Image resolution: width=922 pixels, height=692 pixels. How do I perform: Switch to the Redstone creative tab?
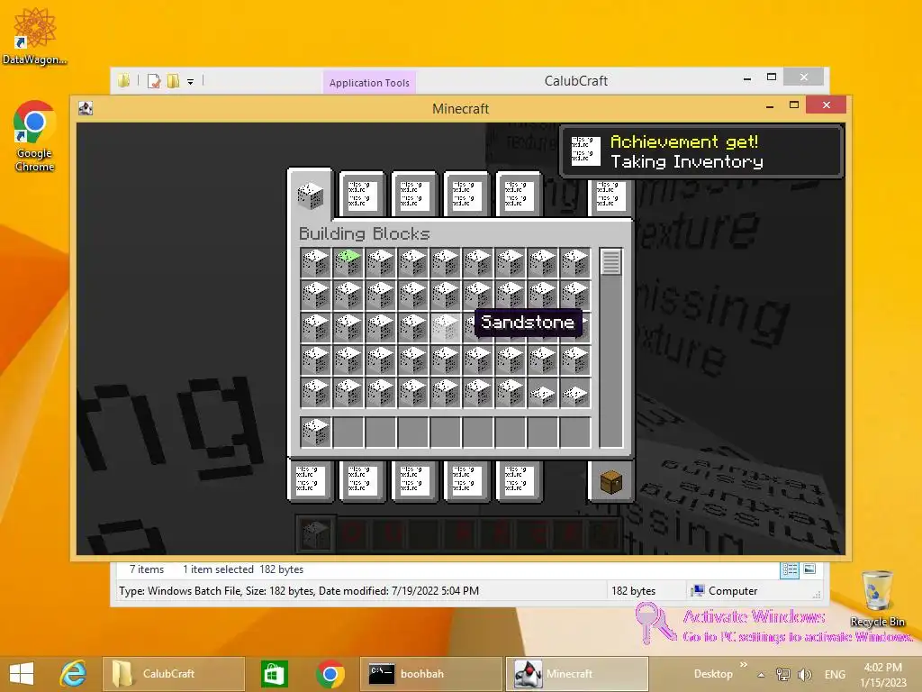(x=414, y=195)
